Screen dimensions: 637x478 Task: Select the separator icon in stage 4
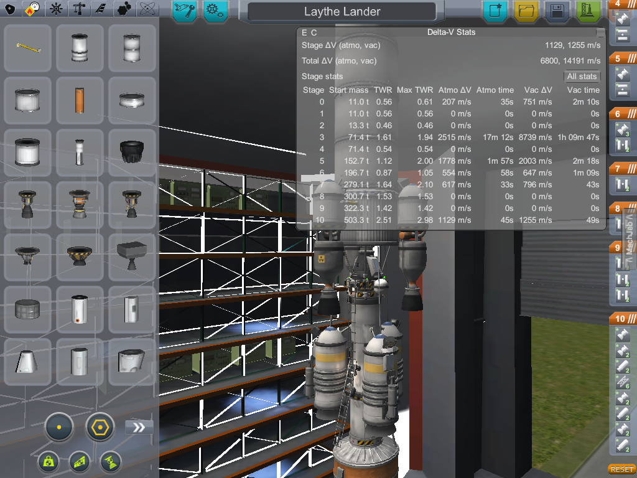click(x=622, y=35)
